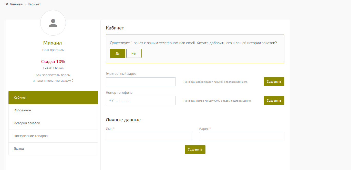351x170 pixels.
Task: Click the Михаил profile name
Action: pos(53,43)
